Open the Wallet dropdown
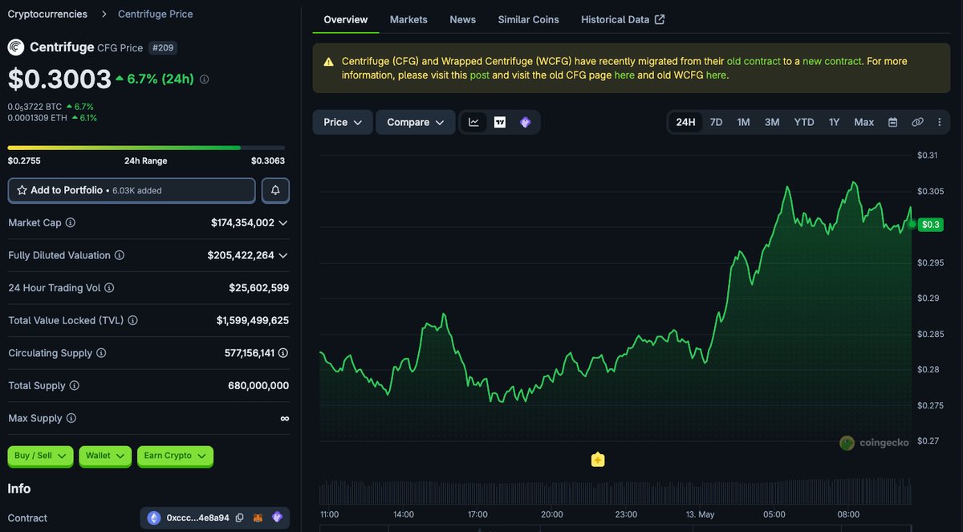 coord(105,456)
